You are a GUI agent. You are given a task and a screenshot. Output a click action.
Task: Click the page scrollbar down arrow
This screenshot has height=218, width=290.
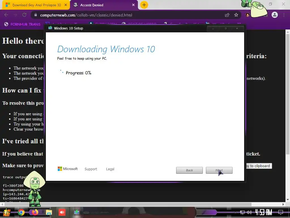click(x=288, y=200)
